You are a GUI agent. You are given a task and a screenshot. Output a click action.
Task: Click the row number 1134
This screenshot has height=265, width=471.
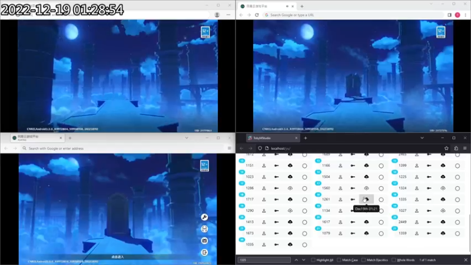click(326, 211)
